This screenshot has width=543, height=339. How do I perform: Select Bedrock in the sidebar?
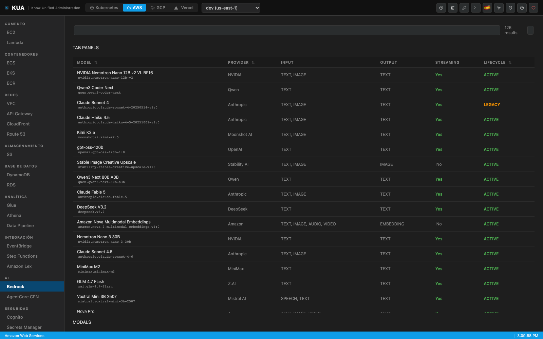tap(32, 287)
